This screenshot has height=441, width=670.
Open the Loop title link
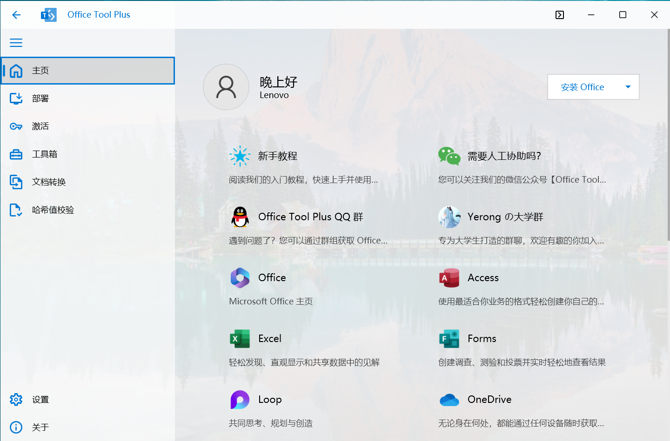click(x=270, y=400)
